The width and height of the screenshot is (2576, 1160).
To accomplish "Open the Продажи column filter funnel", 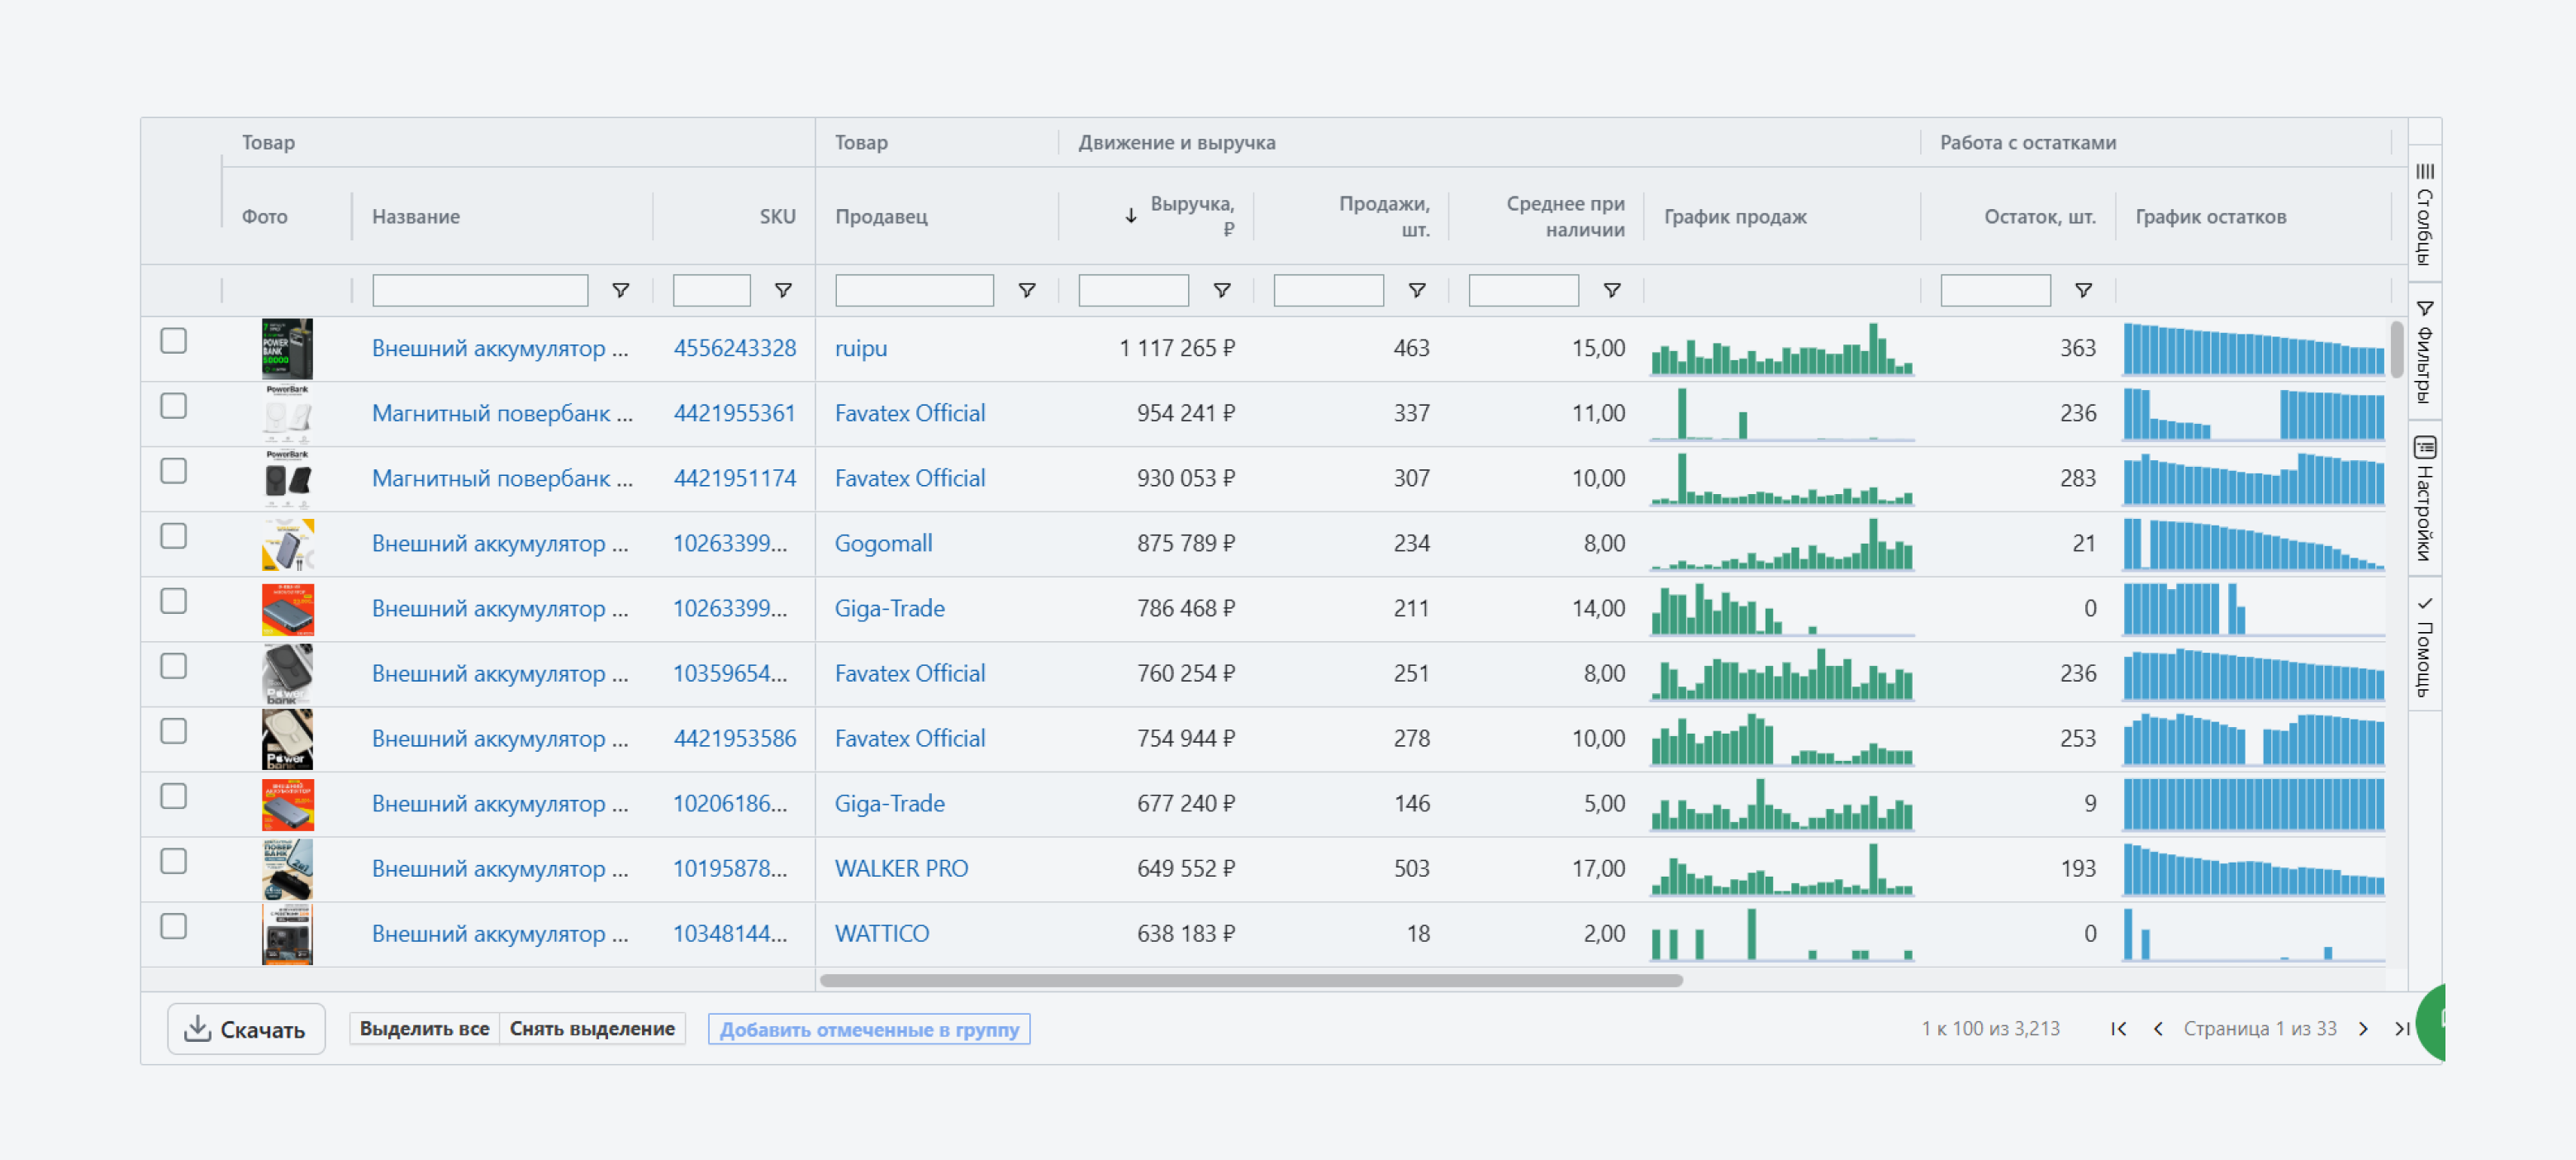I will [1416, 290].
